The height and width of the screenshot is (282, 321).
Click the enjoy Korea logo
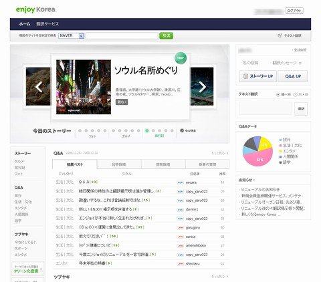pyautogui.click(x=35, y=9)
